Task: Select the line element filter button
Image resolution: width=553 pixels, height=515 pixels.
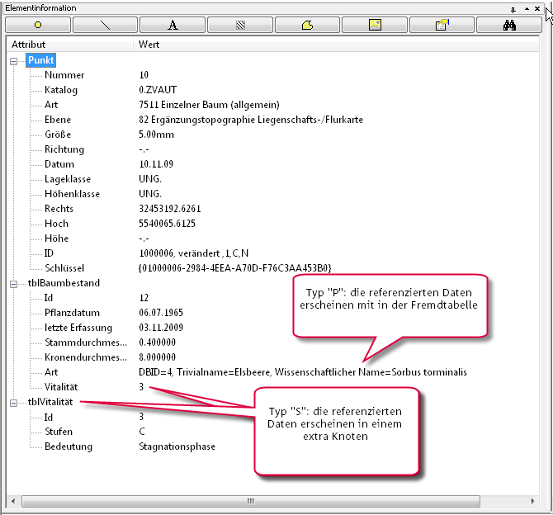Action: [105, 25]
